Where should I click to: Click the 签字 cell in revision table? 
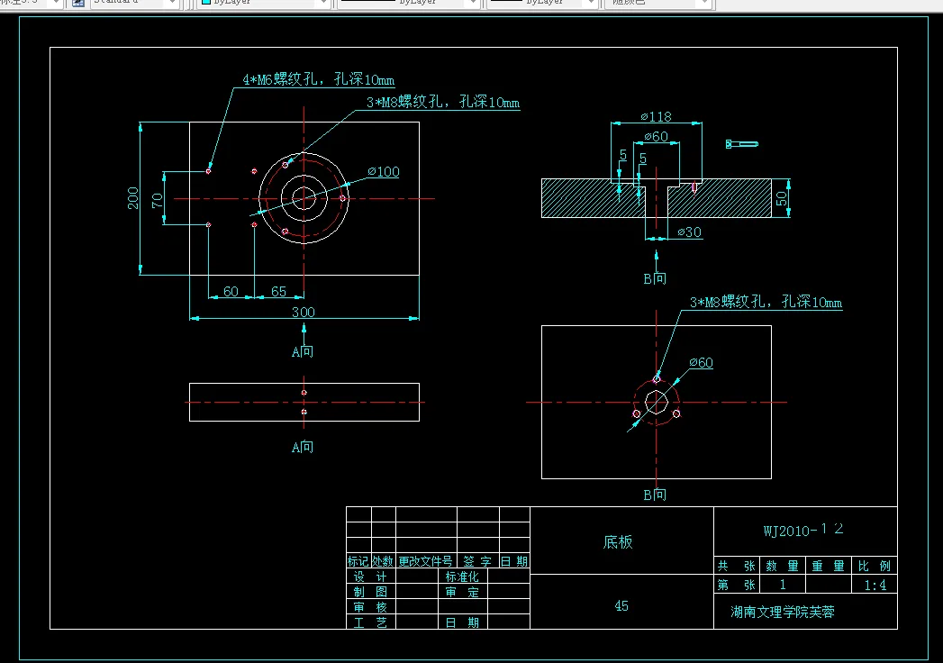477,560
